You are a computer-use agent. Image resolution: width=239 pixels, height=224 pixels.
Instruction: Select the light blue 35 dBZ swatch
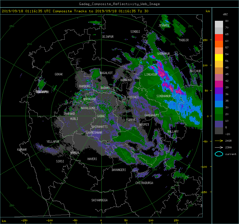[219, 104]
